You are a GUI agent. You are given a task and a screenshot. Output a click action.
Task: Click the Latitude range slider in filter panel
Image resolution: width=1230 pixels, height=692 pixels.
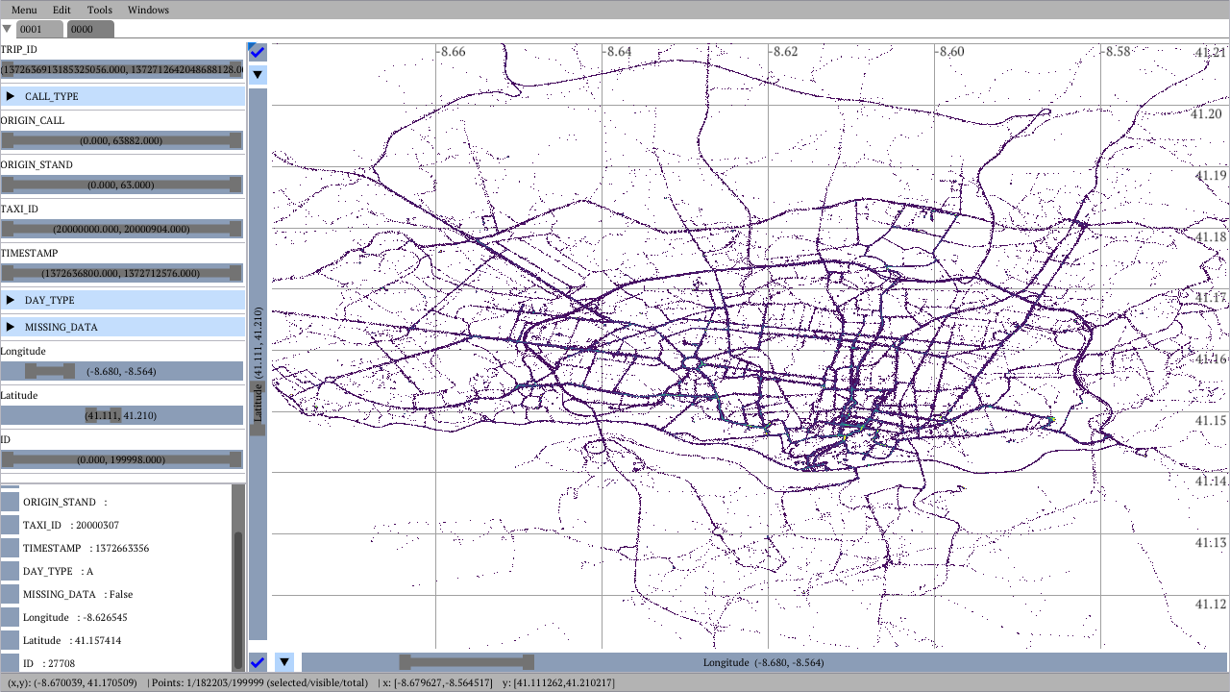tap(121, 415)
